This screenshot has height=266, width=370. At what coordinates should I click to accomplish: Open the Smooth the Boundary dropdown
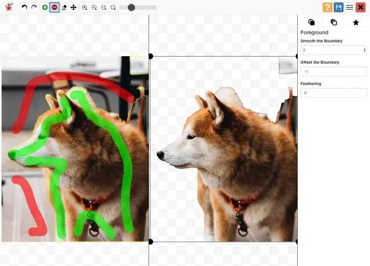[334, 50]
